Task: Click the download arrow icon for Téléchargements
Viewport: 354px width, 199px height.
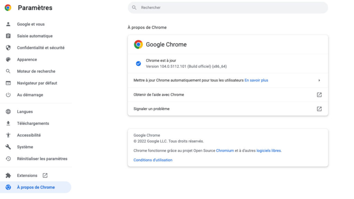Action: pyautogui.click(x=8, y=123)
